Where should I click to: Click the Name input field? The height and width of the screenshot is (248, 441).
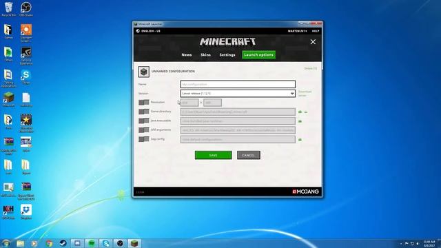click(238, 84)
